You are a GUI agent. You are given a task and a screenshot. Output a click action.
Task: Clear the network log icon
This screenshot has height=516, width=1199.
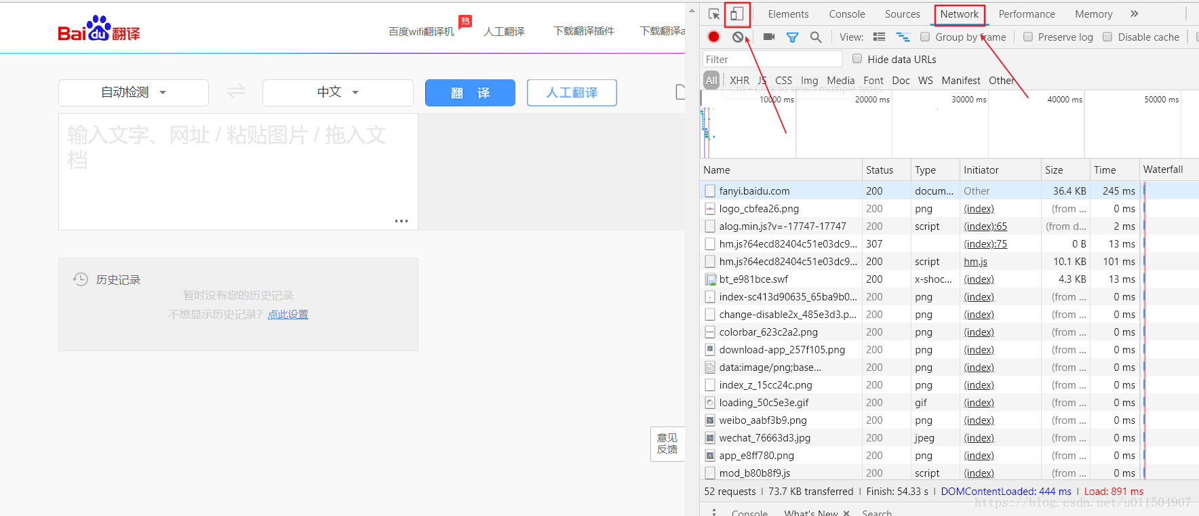click(x=738, y=37)
